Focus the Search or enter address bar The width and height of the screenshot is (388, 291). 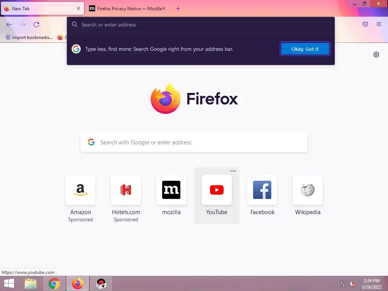pyautogui.click(x=201, y=25)
